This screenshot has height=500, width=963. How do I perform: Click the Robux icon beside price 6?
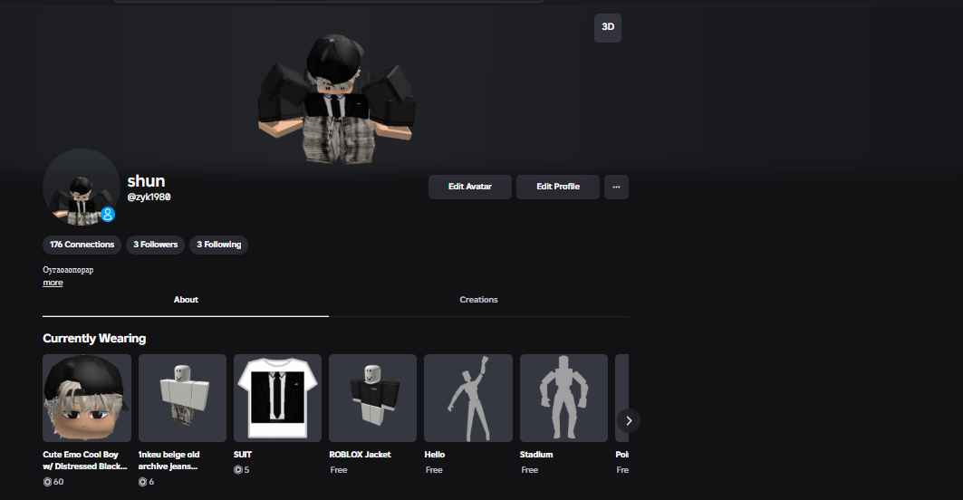click(142, 482)
